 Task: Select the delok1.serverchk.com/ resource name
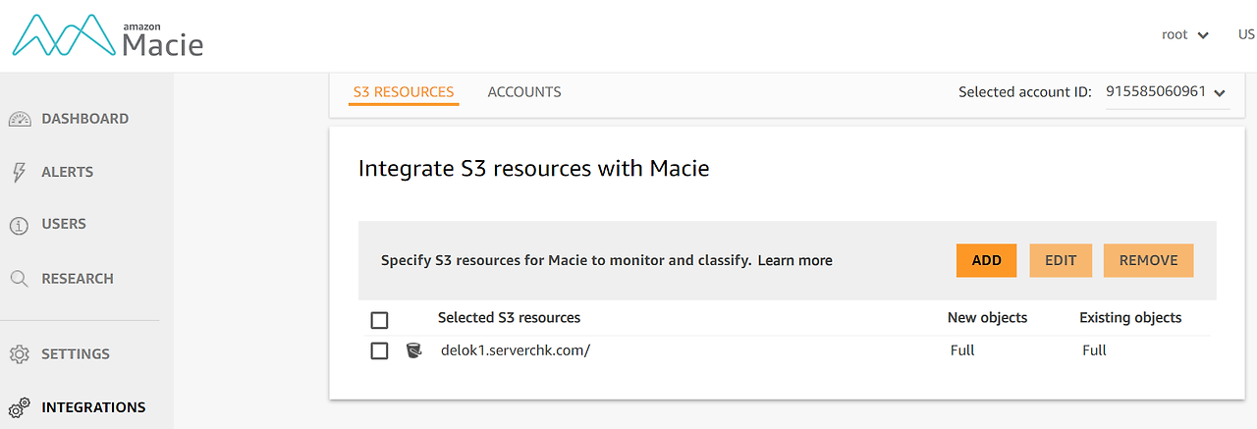point(516,350)
